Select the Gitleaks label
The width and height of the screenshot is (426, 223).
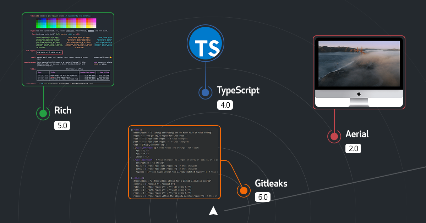pos(271,183)
